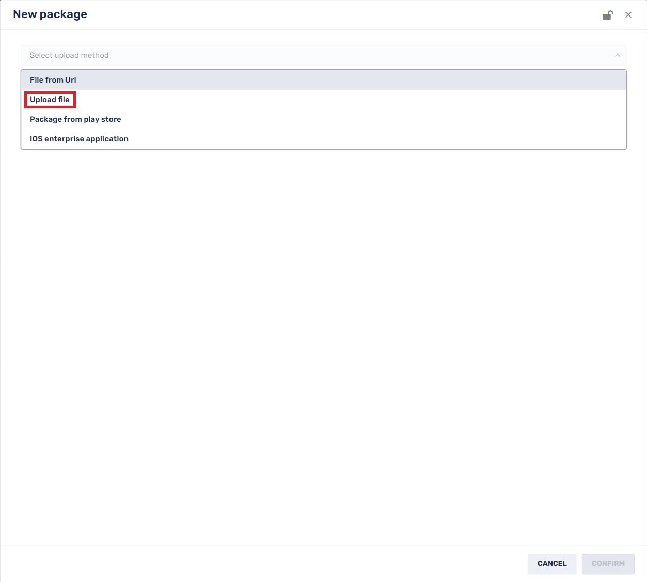
Task: Click the New package dialog title
Action: tap(50, 14)
